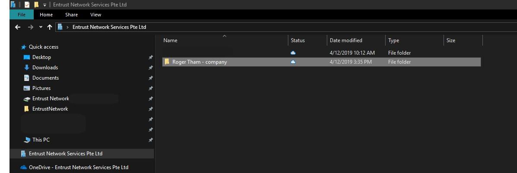Switch to the View ribbon tab
The image size is (517, 173).
(96, 15)
